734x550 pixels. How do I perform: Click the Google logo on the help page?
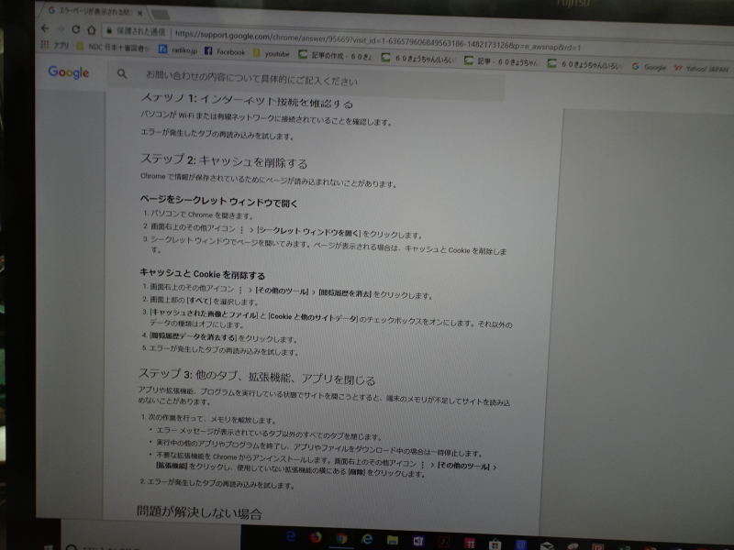coord(68,72)
